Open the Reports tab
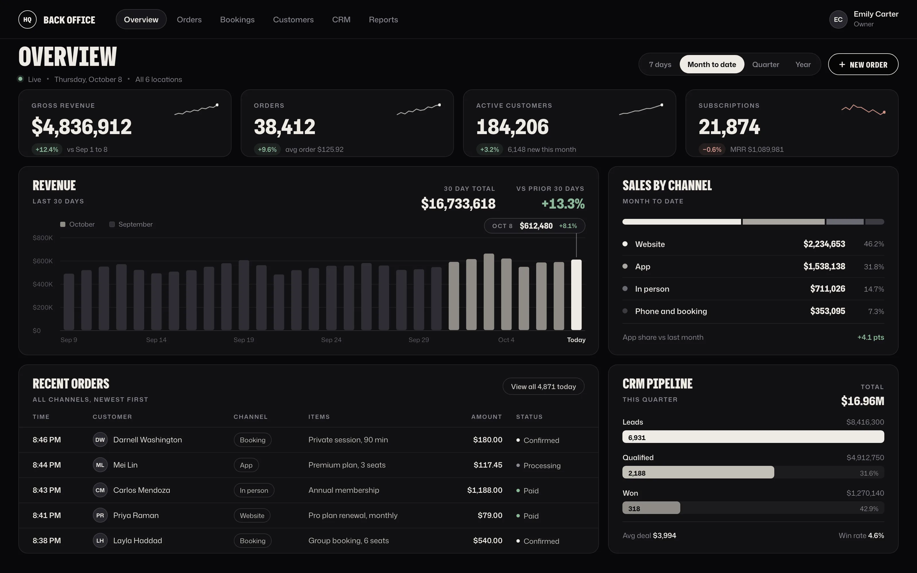The image size is (917, 573). pos(383,20)
